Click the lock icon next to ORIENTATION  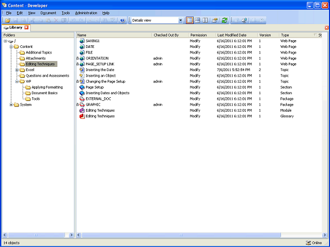click(x=77, y=58)
